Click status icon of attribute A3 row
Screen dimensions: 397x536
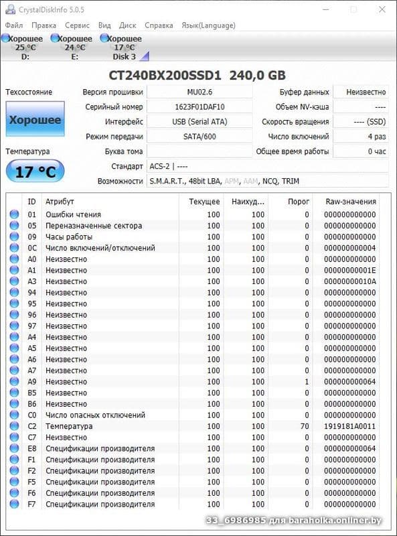(x=14, y=281)
